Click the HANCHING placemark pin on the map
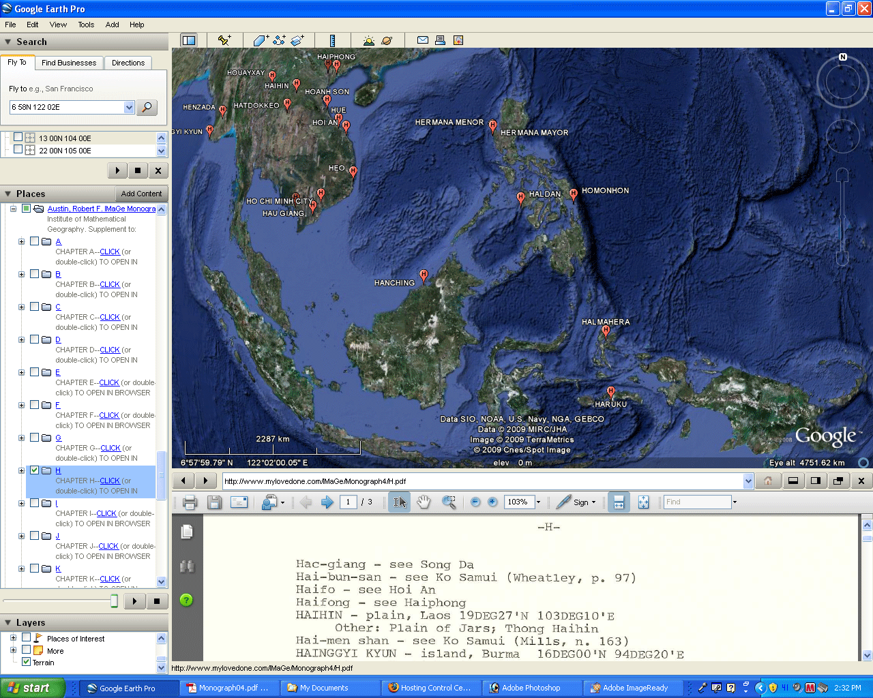The image size is (873, 698). pyautogui.click(x=424, y=276)
